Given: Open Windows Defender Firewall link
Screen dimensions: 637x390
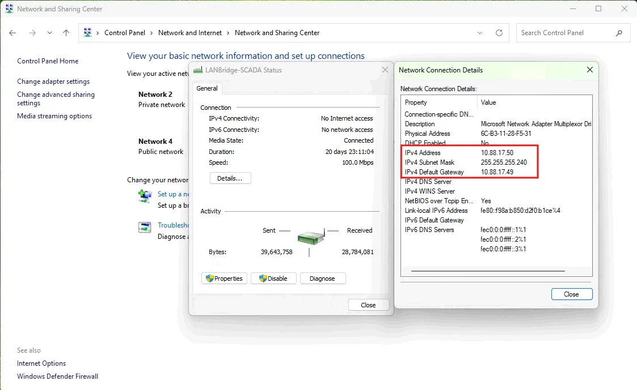Looking at the screenshot, I should point(58,376).
